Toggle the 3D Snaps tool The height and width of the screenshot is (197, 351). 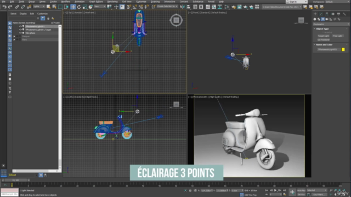(129, 7)
